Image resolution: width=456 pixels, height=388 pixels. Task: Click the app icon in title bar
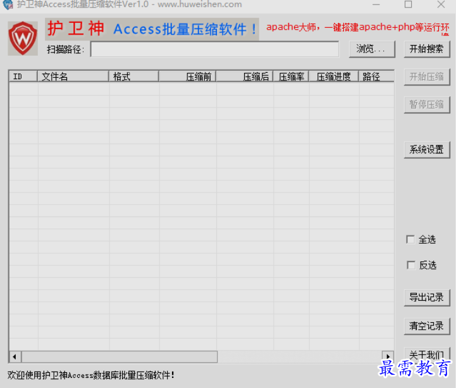[8, 4]
